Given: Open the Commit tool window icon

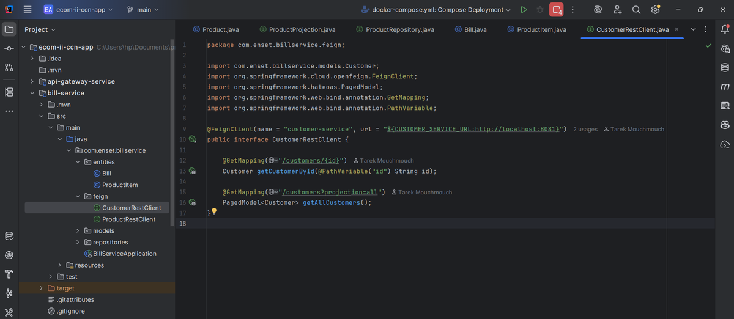Looking at the screenshot, I should (9, 48).
